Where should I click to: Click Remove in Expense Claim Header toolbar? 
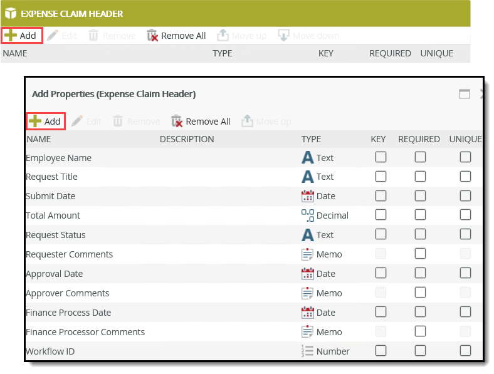(x=112, y=36)
